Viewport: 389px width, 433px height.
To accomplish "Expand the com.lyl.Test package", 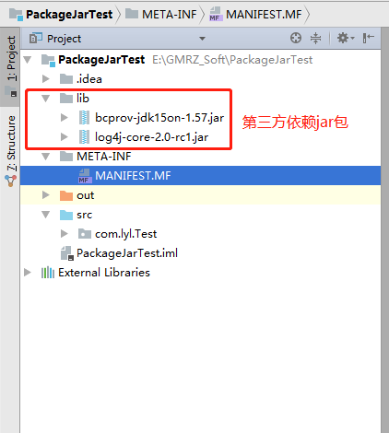I will (x=64, y=234).
